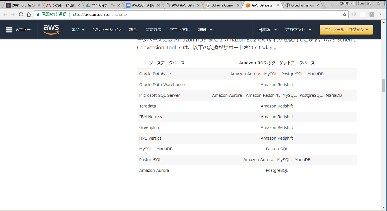Click the vertical scrollbar thumb
This screenshot has width=387, height=211.
click(384, 85)
